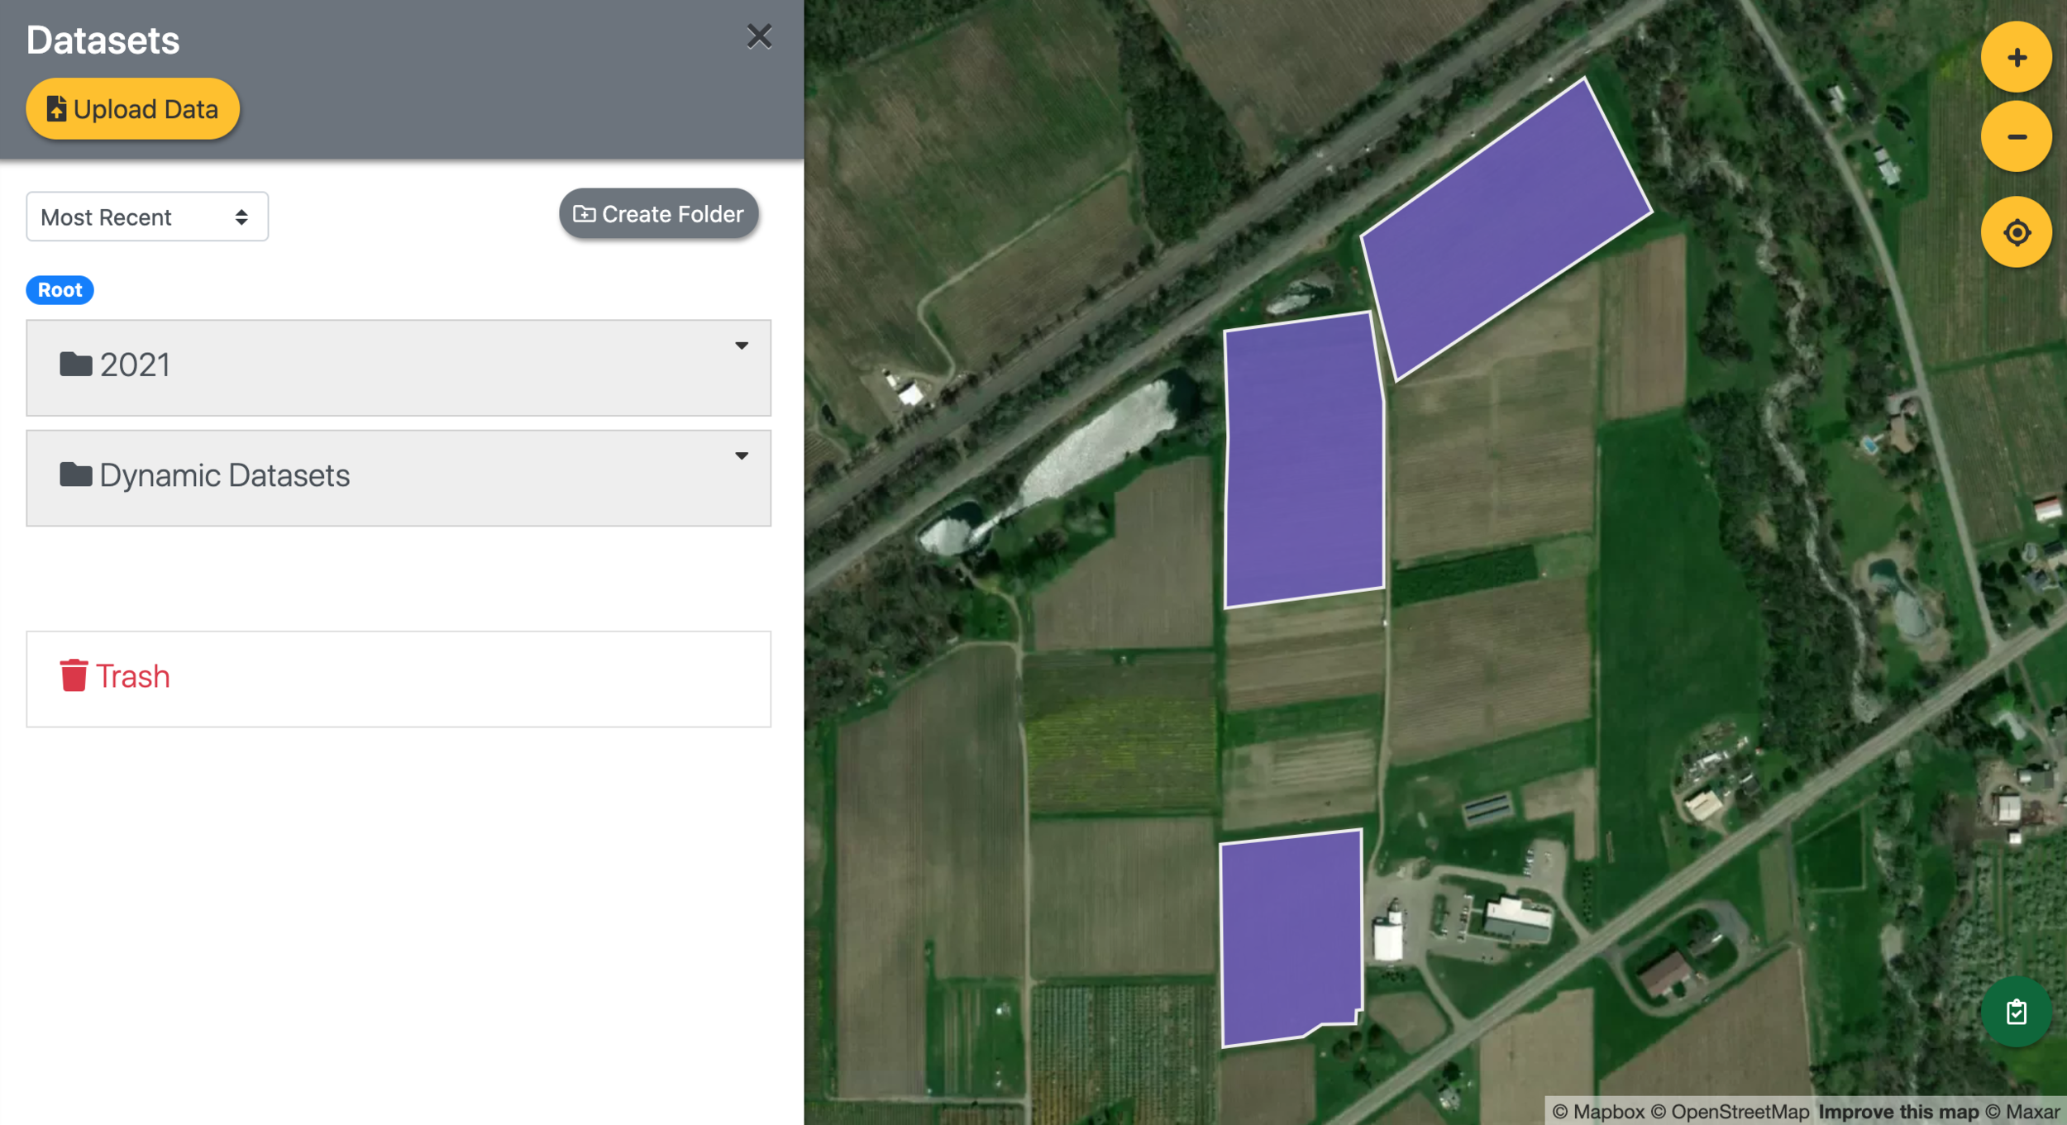This screenshot has width=2067, height=1125.
Task: Click the Upload Data button
Action: pos(132,109)
